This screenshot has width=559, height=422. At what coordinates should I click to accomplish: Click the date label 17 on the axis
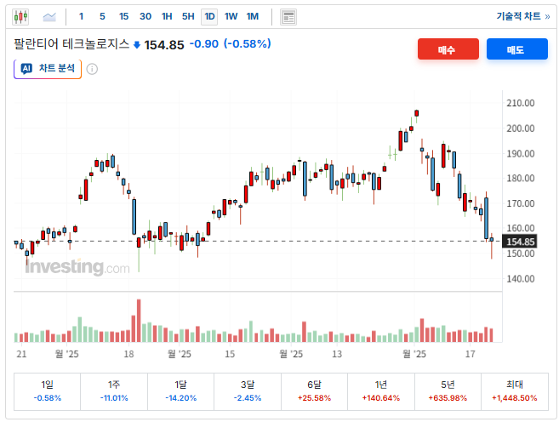tap(471, 354)
